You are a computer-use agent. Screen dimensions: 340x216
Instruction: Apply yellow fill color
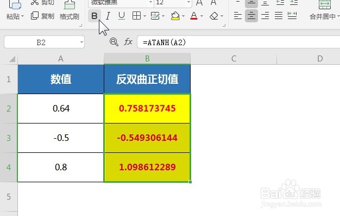click(175, 16)
